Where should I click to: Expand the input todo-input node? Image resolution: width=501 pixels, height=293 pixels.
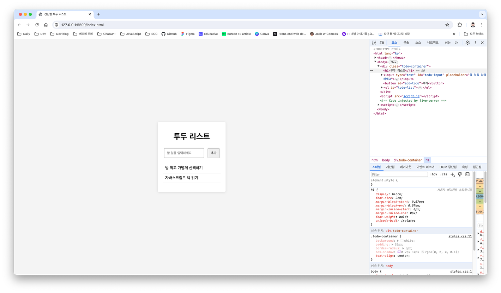coord(382,75)
